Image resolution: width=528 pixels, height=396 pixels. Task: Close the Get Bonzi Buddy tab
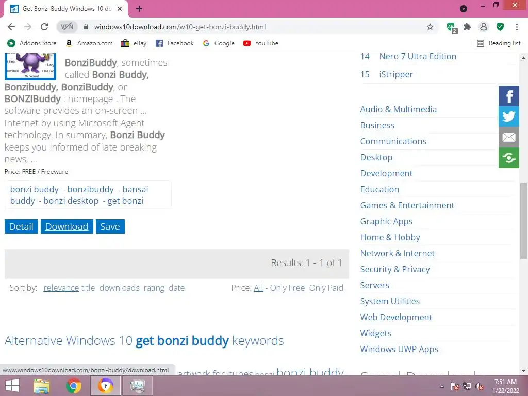coord(120,9)
